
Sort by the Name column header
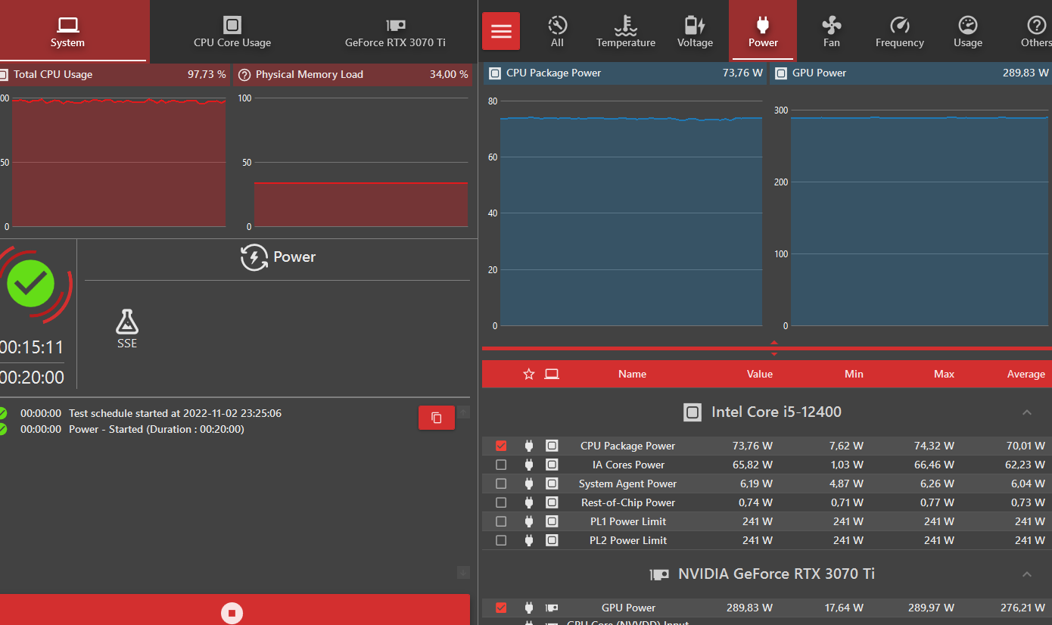(x=632, y=374)
